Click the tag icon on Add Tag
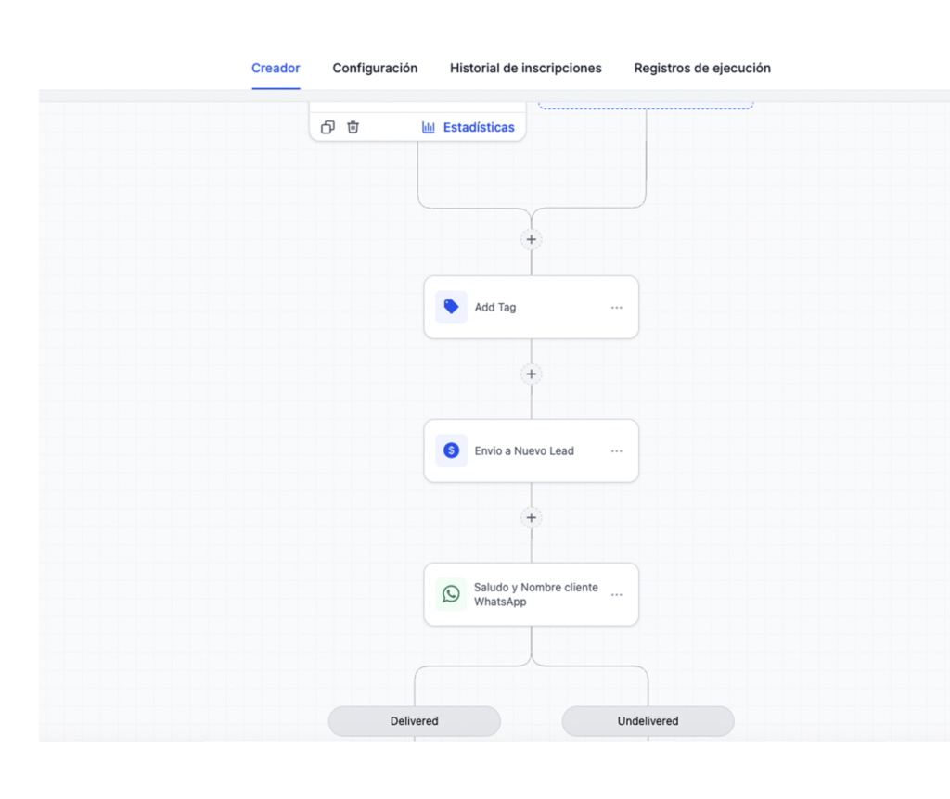 [x=451, y=307]
